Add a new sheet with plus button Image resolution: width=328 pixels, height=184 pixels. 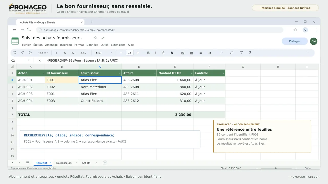point(105,163)
